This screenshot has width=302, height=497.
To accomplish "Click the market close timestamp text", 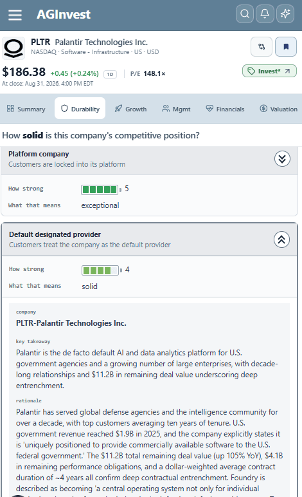I will click(48, 84).
